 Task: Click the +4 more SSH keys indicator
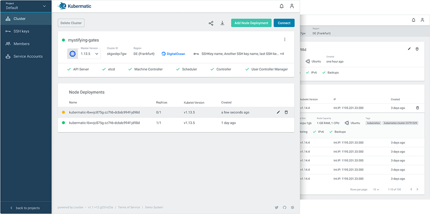click(282, 54)
